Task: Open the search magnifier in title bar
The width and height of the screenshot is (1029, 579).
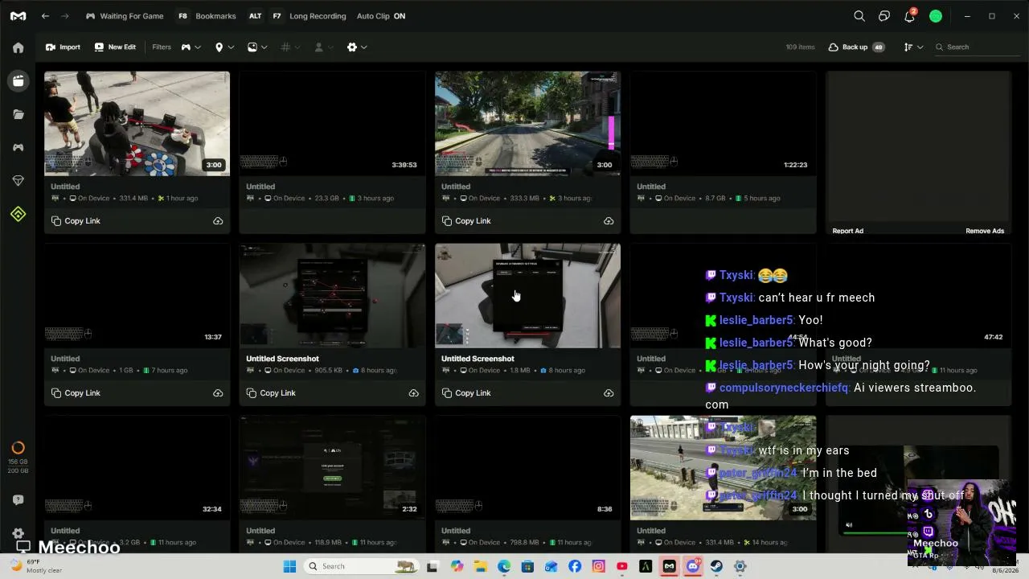Action: pyautogui.click(x=859, y=16)
